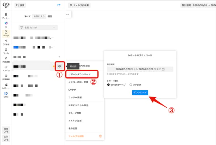Screen dimensions: 216x145
Task: Open the 拡張機能 puzzle sidebar item
Action: point(6,77)
